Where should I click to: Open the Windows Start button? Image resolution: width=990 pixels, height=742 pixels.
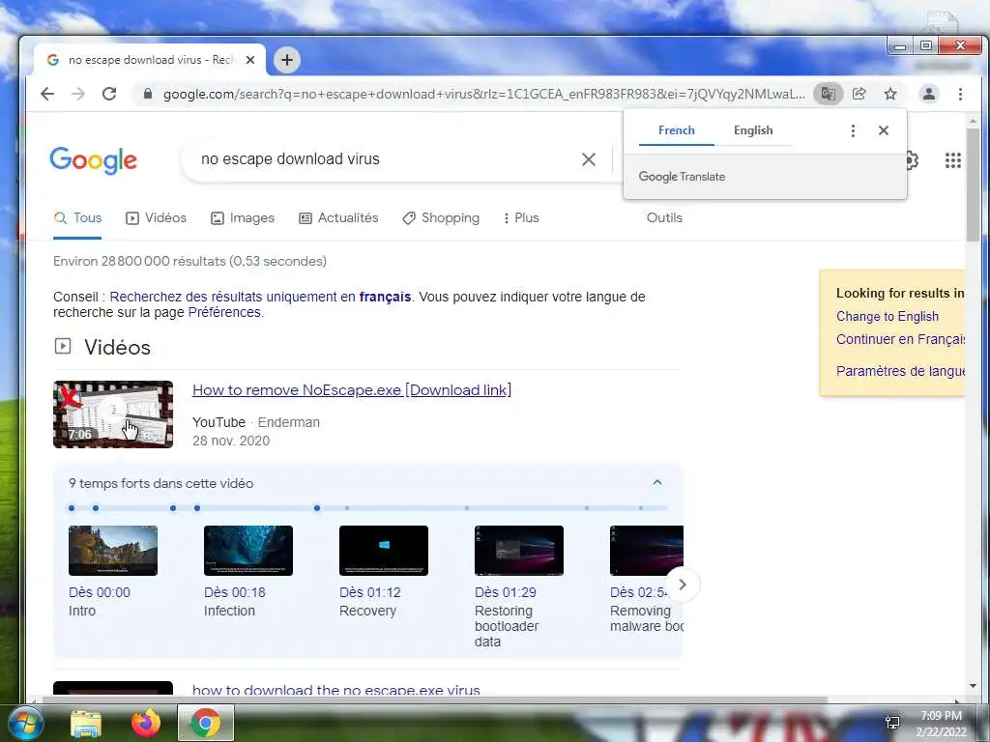click(24, 723)
